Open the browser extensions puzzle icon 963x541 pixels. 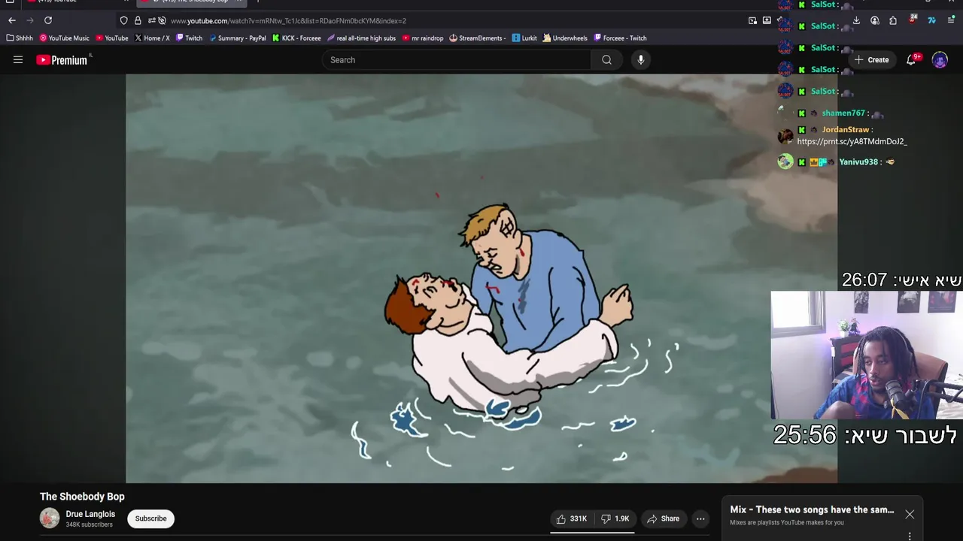click(x=893, y=20)
